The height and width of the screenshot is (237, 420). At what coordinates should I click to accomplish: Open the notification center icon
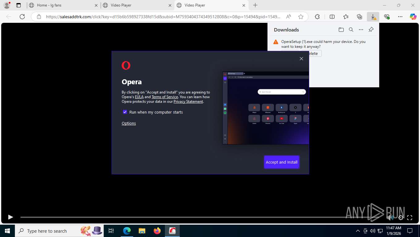pos(410,231)
